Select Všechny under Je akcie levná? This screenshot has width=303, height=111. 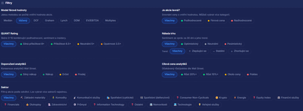[170, 20]
